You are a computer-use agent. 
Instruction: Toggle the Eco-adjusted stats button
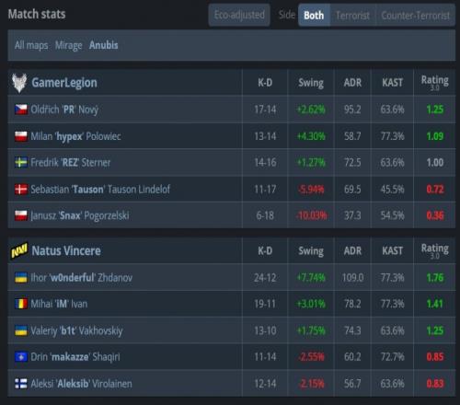tap(239, 15)
